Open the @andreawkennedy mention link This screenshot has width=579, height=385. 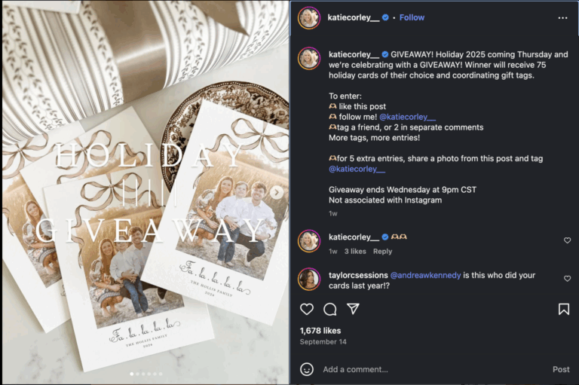click(x=425, y=275)
